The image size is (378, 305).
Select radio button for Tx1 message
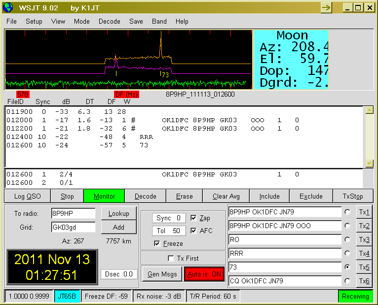pyautogui.click(x=347, y=212)
